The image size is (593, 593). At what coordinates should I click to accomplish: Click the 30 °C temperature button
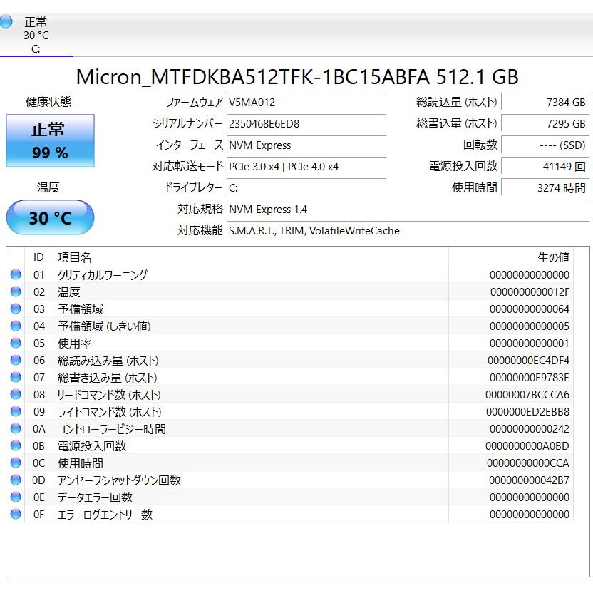[50, 217]
